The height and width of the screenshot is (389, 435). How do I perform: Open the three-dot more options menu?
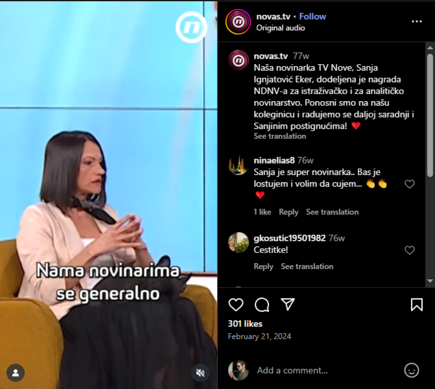click(x=417, y=21)
